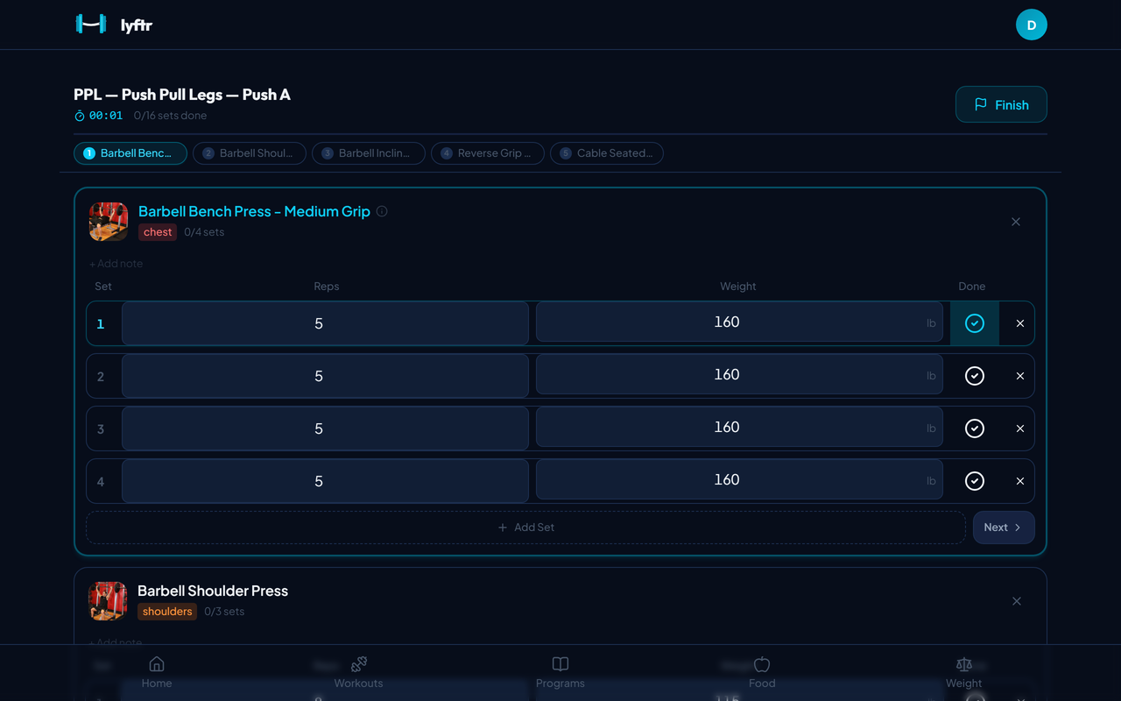
Task: Open Food in bottom navigation
Action: coord(762,672)
